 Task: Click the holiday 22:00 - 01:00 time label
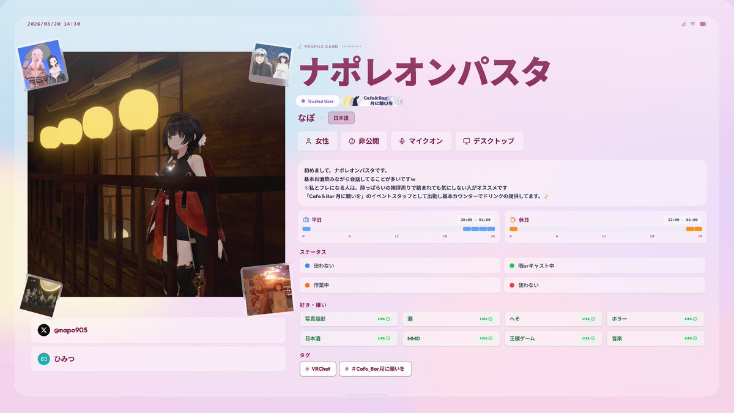[682, 220]
